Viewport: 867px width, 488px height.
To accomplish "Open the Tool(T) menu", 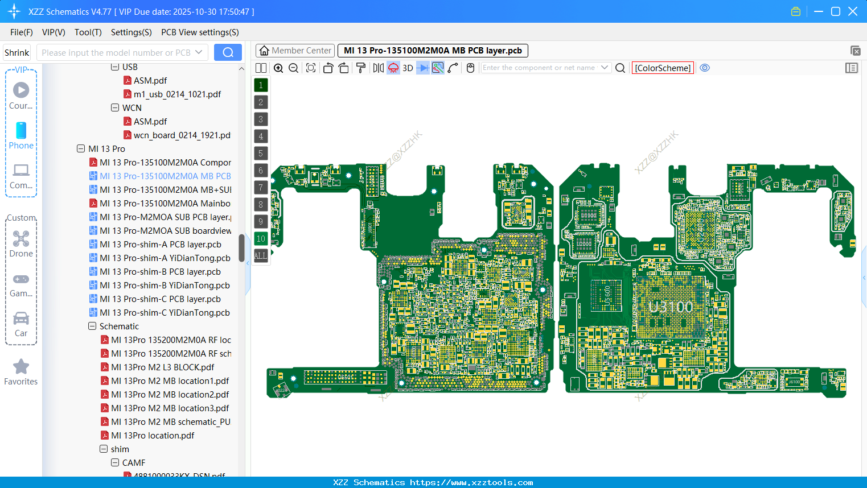I will [88, 32].
